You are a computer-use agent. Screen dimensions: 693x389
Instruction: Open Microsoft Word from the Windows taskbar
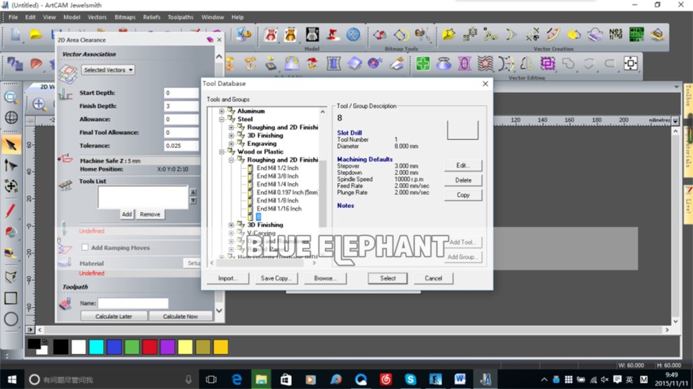[x=460, y=380]
